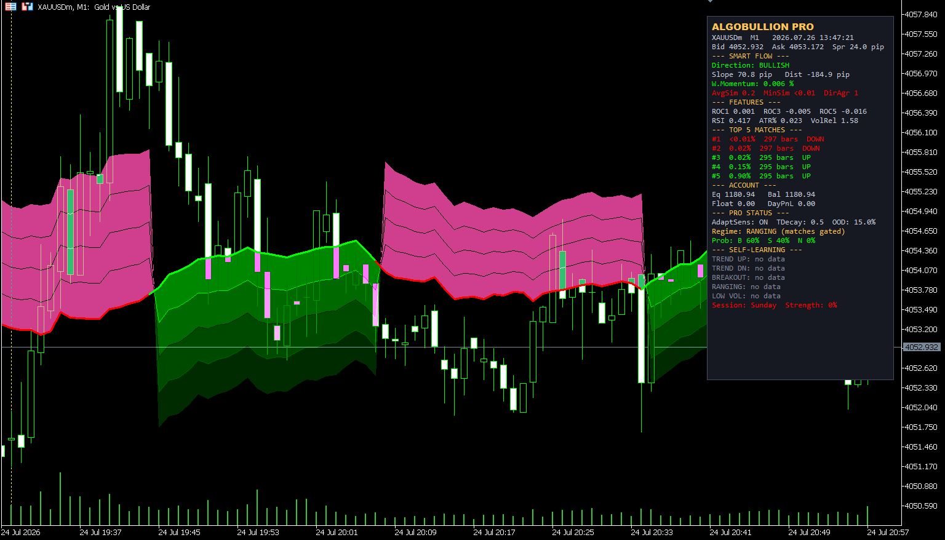This screenshot has width=945, height=540.
Task: Click the ACCOUNT section header
Action: click(x=744, y=185)
